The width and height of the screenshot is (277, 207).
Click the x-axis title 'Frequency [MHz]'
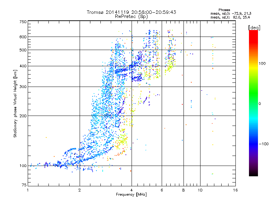pyautogui.click(x=131, y=195)
